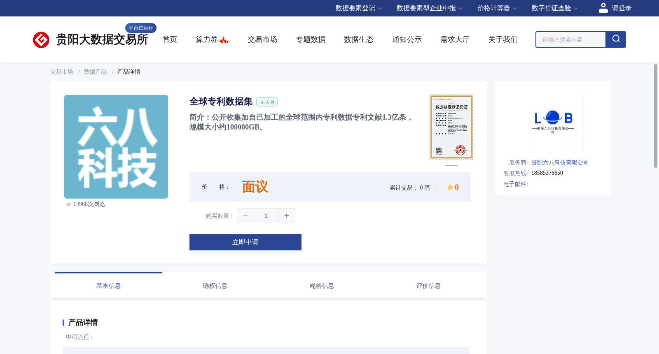The image size is (659, 354).
Task: Click the 请登录 link
Action: click(x=622, y=8)
